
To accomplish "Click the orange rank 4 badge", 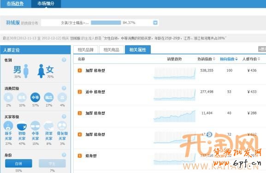I will 80,134.
